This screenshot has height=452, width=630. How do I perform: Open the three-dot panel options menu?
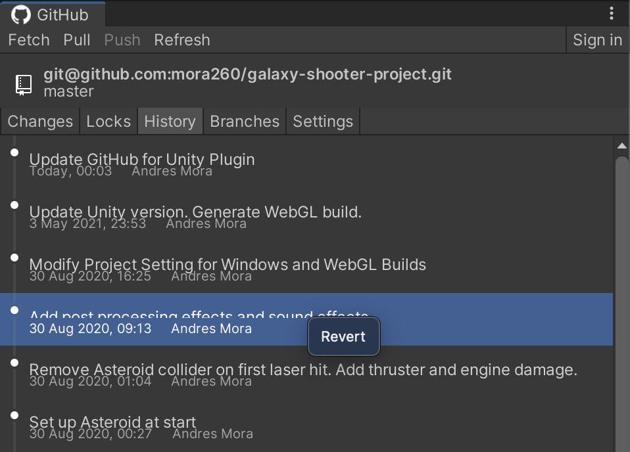point(611,13)
